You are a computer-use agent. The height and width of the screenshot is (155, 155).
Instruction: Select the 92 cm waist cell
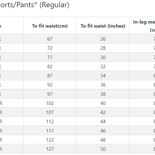point(50,85)
